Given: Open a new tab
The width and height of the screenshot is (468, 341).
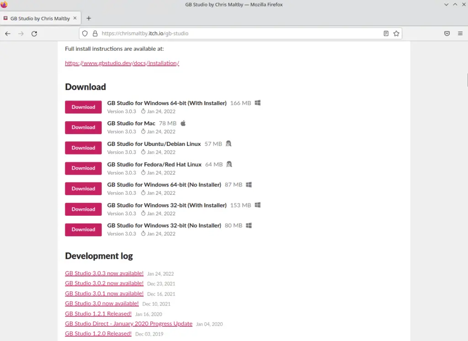Looking at the screenshot, I should (x=89, y=18).
